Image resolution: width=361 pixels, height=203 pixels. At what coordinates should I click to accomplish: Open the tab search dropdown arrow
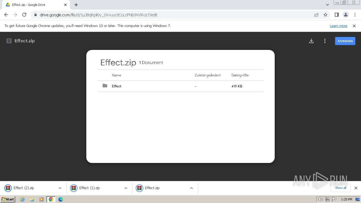(327, 5)
